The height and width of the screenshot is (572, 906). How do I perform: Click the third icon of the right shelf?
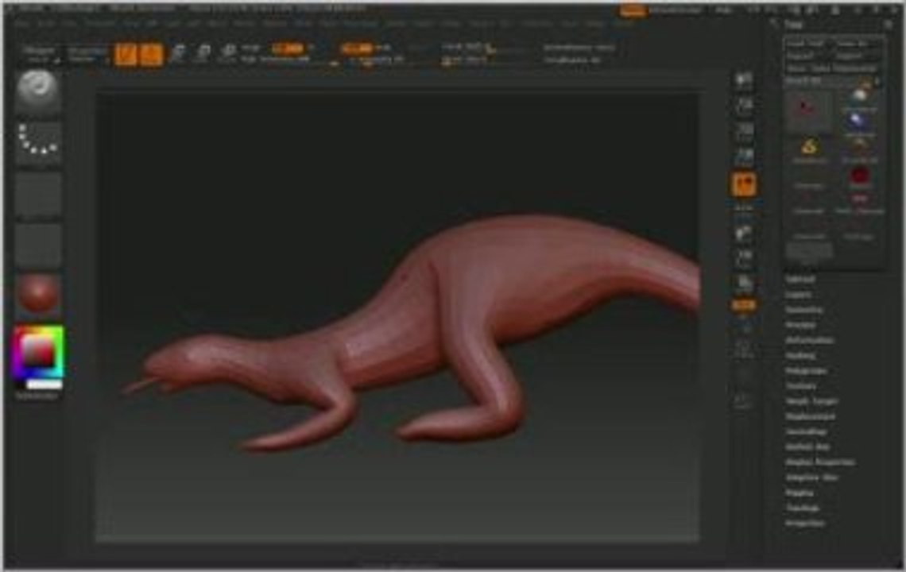click(744, 131)
